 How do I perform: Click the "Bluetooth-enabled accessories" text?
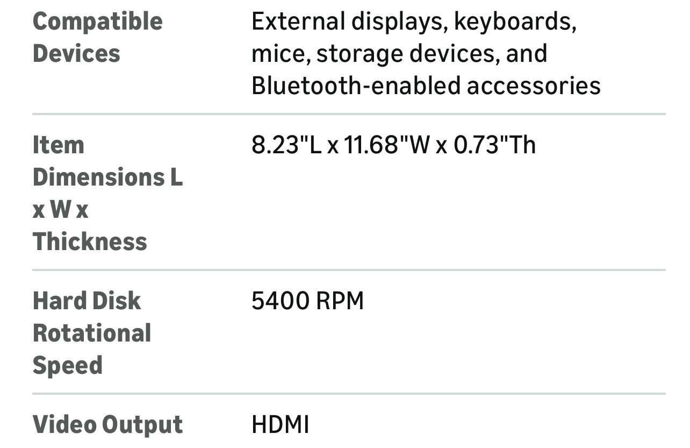(426, 86)
